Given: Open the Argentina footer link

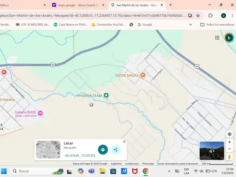Looking at the screenshot, I should 116,164.
